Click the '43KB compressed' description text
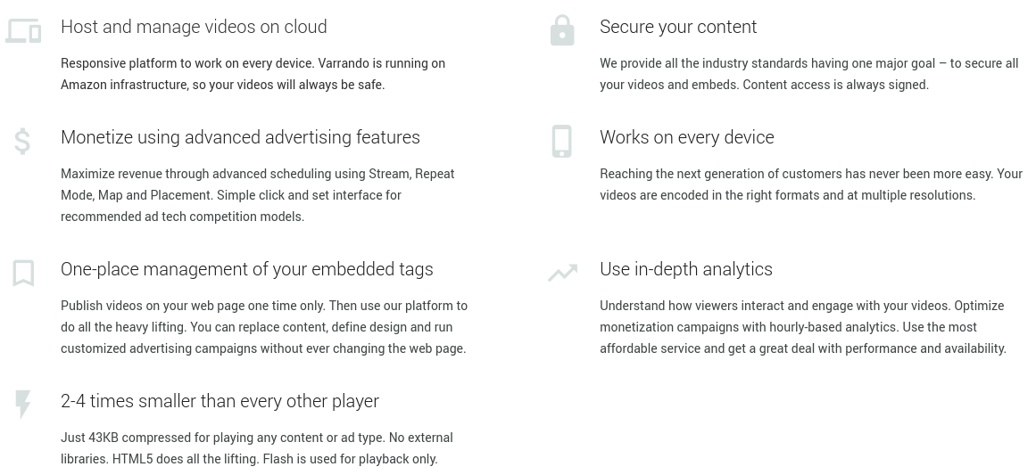Image resolution: width=1036 pixels, height=475 pixels. point(256,448)
